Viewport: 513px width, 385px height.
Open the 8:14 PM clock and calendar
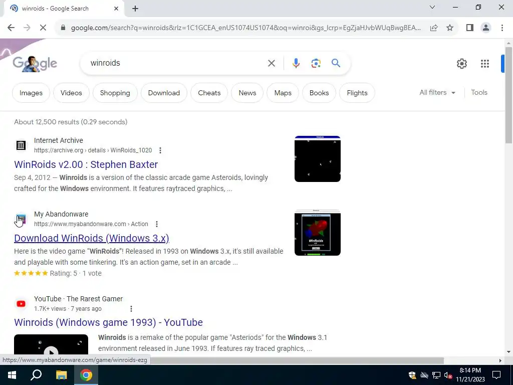coord(470,375)
